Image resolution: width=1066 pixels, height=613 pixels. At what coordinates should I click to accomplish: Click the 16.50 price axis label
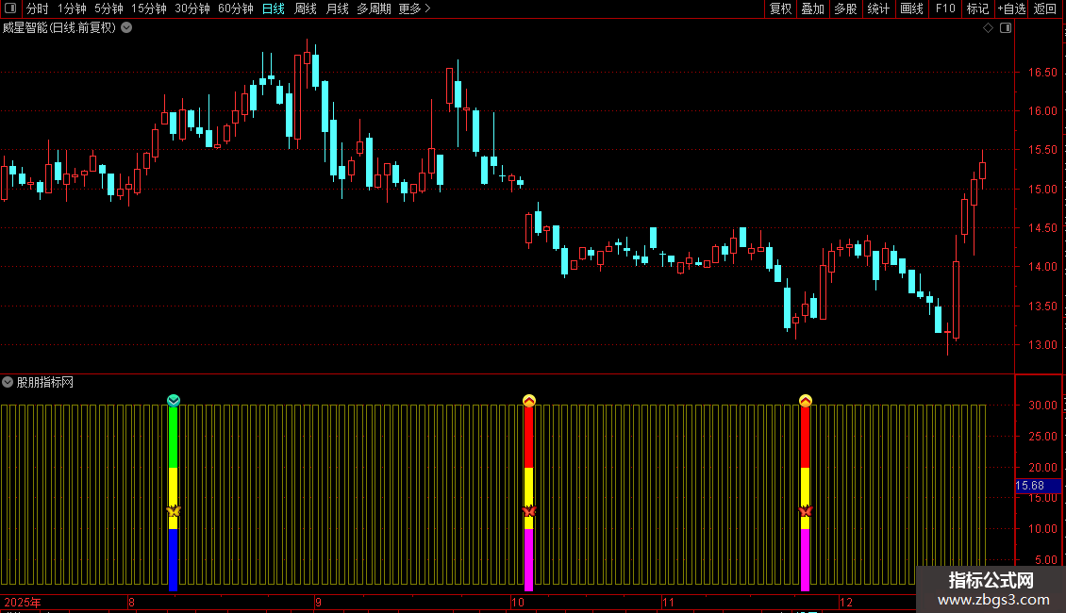point(1042,72)
